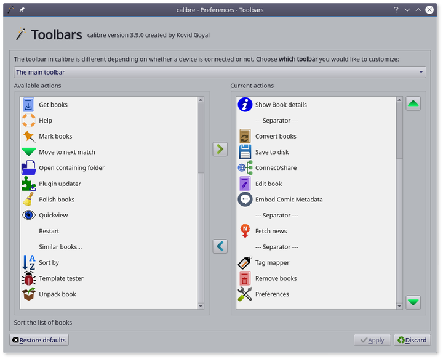This screenshot has width=443, height=359.
Task: Select the Fetch news icon
Action: tap(245, 231)
